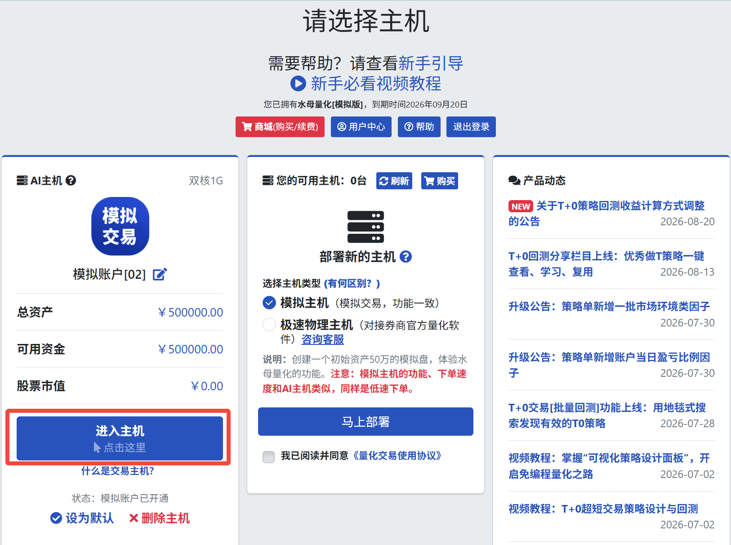Open the 咨询客服 link
This screenshot has height=545, width=731.
(x=322, y=340)
